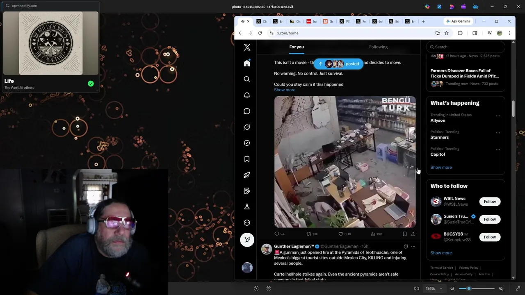Open Chrome media controls icon
This screenshot has width=525, height=295.
[x=490, y=33]
